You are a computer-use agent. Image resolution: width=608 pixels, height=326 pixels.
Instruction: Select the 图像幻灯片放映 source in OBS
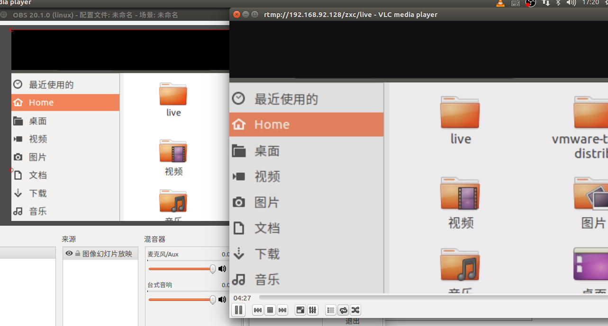[100, 254]
